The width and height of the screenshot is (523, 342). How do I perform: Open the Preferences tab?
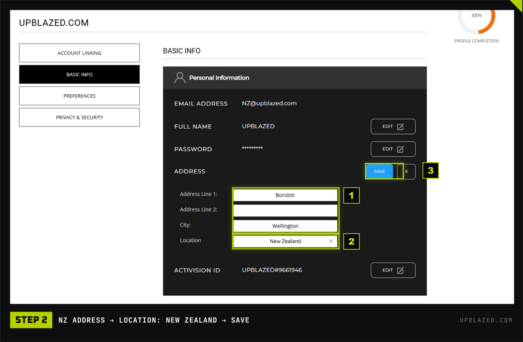point(79,96)
